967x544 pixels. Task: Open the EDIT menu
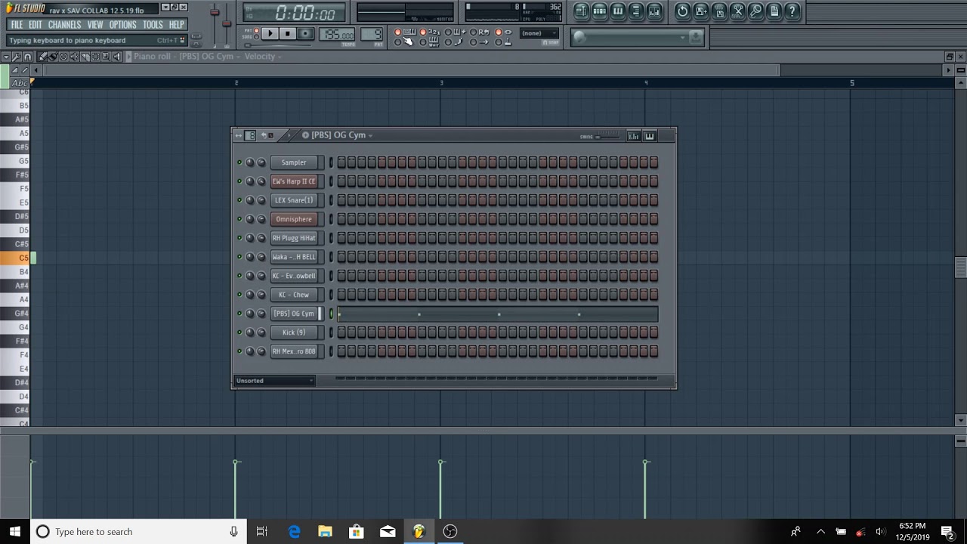[x=36, y=25]
